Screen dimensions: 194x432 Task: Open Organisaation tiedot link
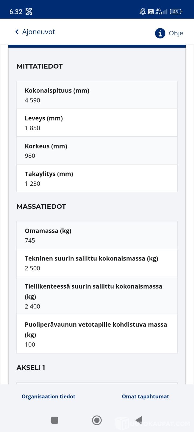tap(48, 396)
